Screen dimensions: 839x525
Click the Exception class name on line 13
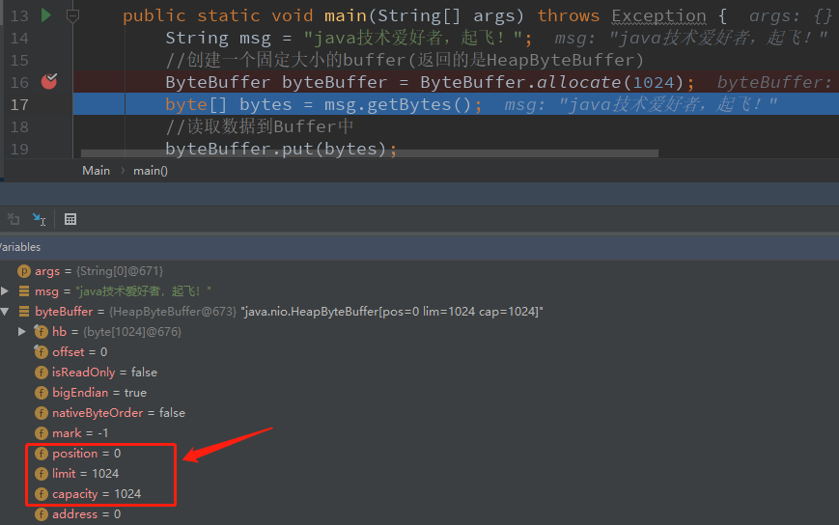(658, 16)
